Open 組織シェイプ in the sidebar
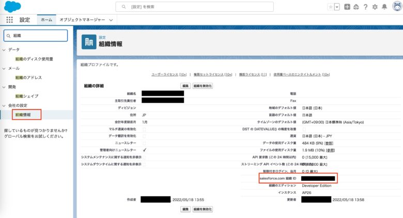The width and height of the screenshot is (403, 218). point(27,96)
